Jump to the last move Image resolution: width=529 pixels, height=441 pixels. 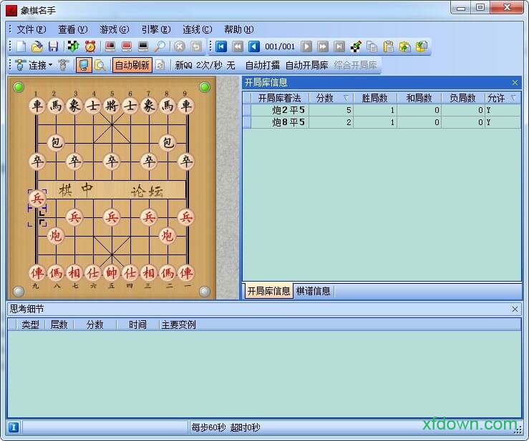click(339, 46)
